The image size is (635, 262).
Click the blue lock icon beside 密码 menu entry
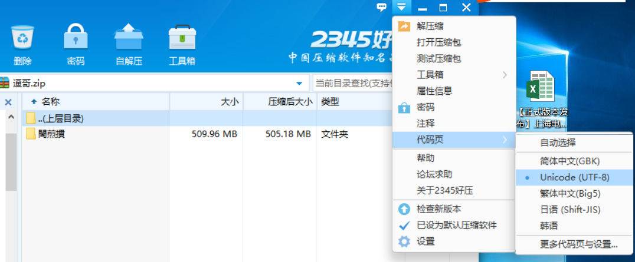(x=404, y=108)
